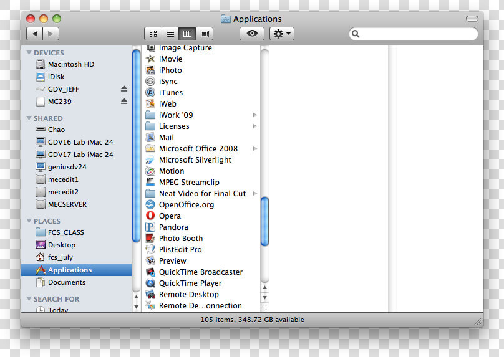This screenshot has width=504, height=357.
Task: Click the sidebar scroll down arrow
Action: coord(136,307)
